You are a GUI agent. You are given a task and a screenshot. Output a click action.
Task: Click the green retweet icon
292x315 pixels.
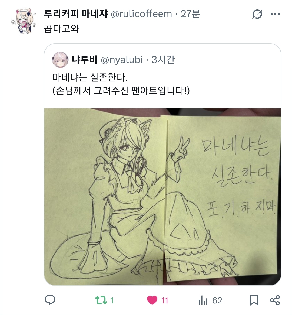coord(101,300)
